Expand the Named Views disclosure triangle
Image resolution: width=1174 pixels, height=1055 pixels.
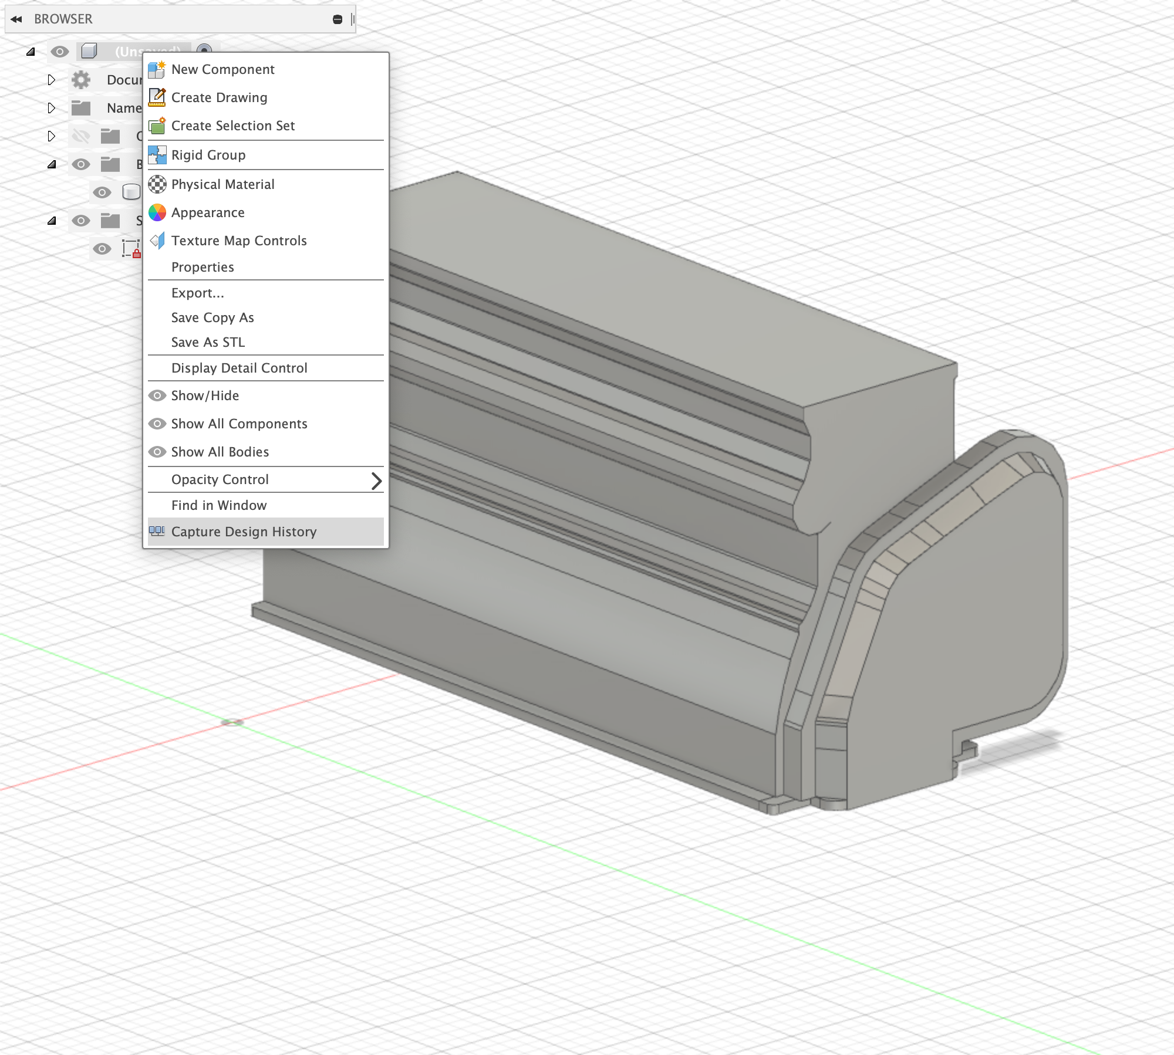click(x=52, y=108)
